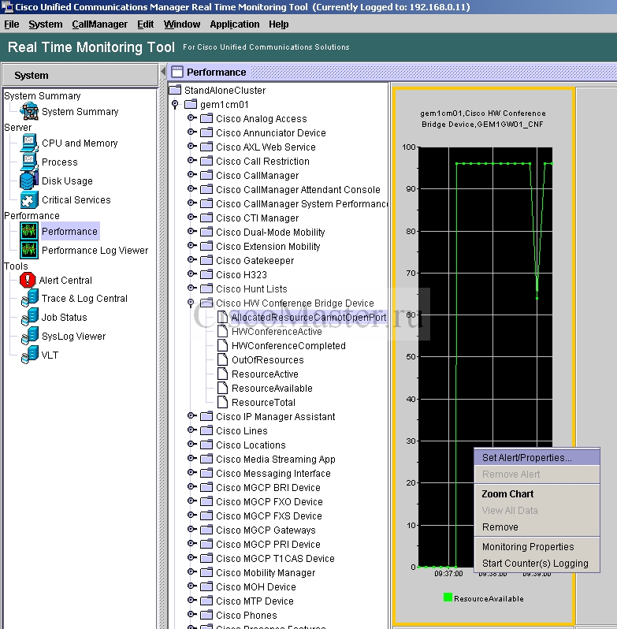Open the Alert Central red icon
This screenshot has width=617, height=629.
pos(28,280)
